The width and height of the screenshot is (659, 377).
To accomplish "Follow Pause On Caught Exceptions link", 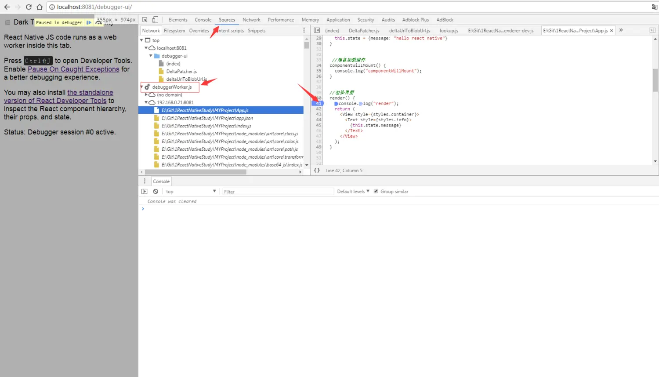I will point(73,69).
